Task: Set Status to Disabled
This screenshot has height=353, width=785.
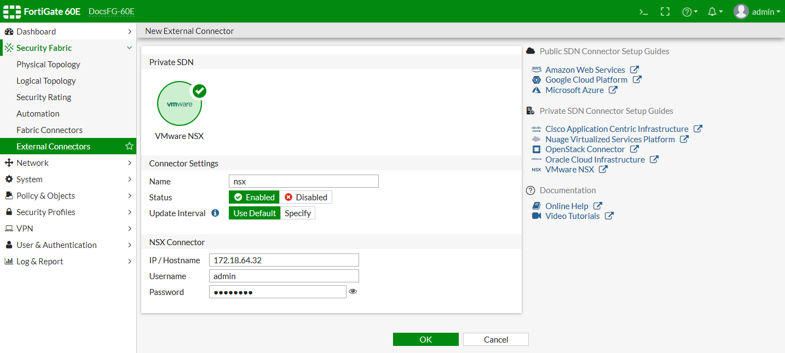Action: 306,197
